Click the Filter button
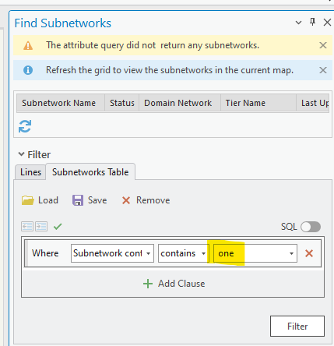 coord(297,327)
